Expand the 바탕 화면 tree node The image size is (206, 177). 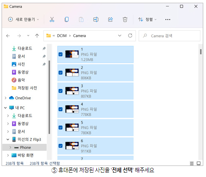point(8,155)
